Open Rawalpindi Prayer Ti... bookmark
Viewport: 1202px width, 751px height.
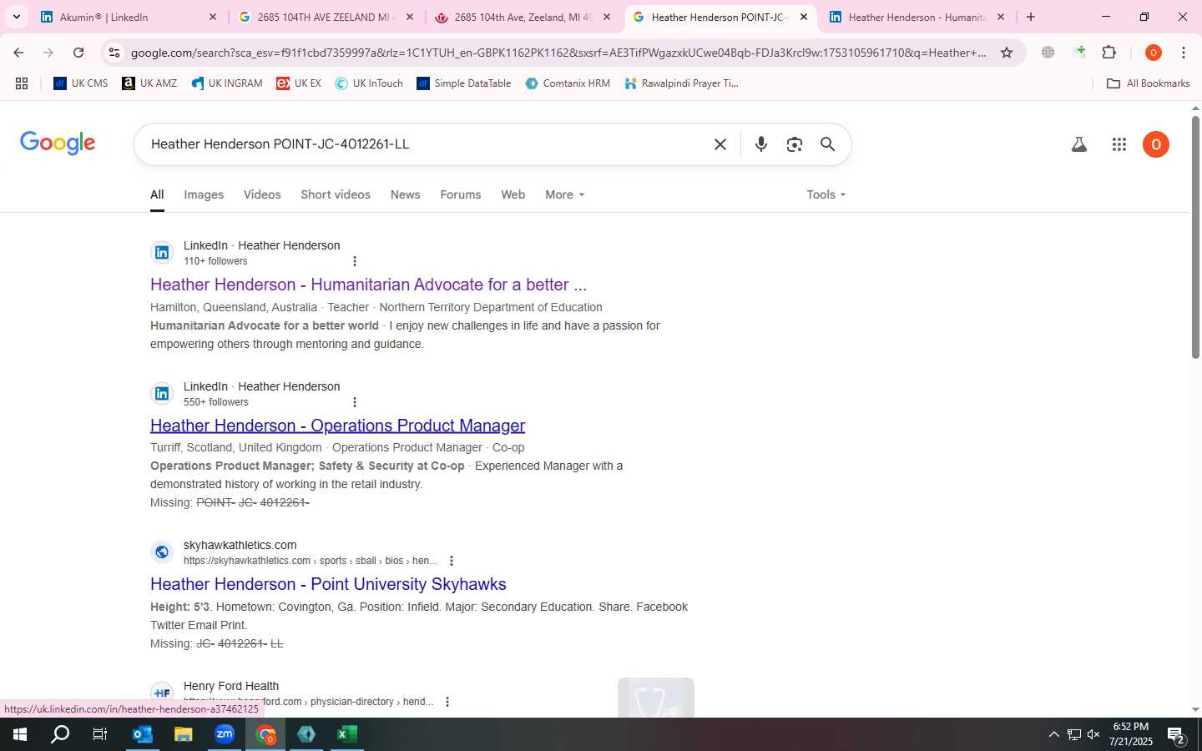681,83
